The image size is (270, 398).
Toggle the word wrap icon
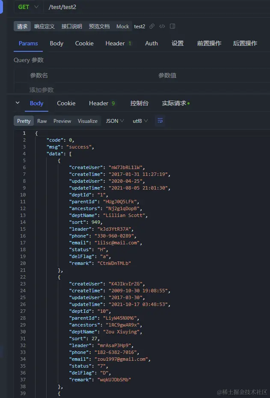click(160, 121)
